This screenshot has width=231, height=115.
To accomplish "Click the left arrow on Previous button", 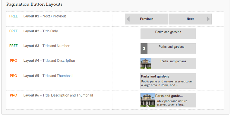I will [x=128, y=19].
